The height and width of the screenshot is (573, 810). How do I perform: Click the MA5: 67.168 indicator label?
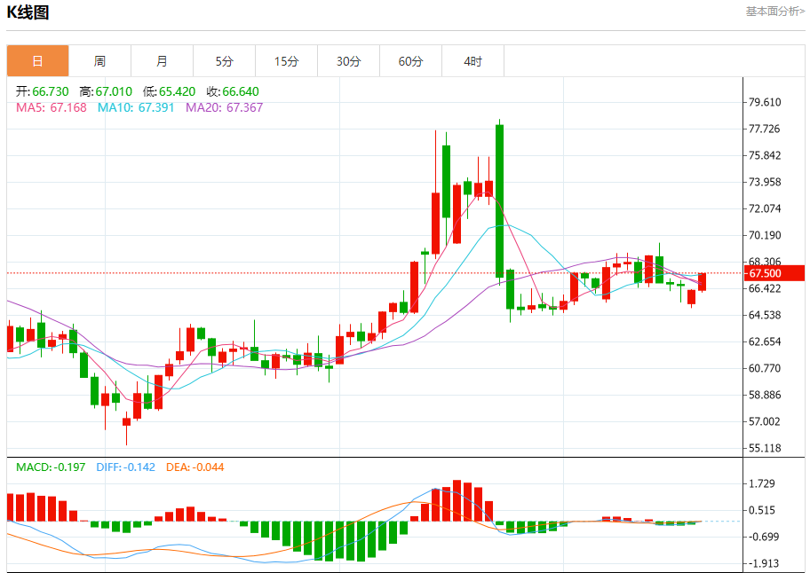52,108
